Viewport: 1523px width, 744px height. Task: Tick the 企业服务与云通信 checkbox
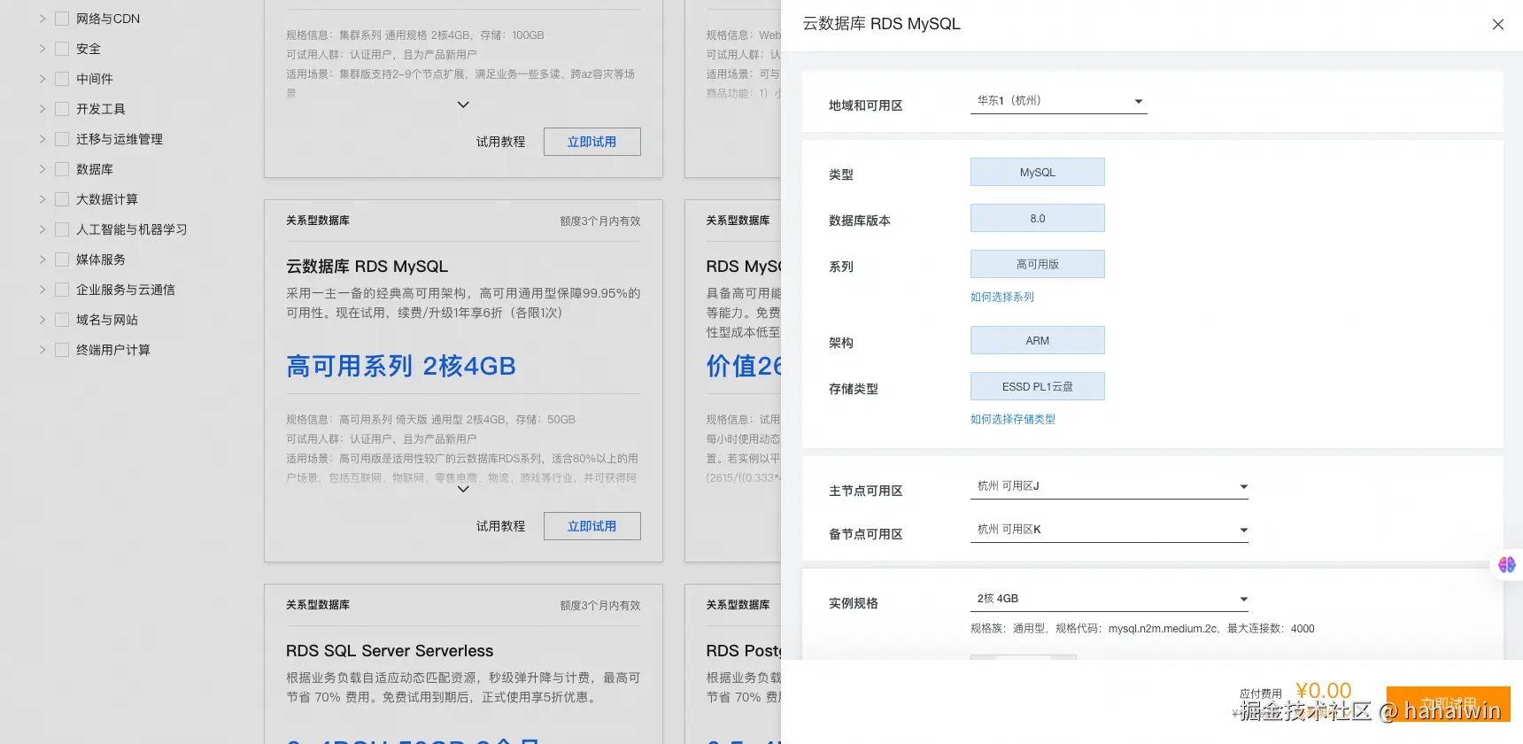(x=62, y=290)
